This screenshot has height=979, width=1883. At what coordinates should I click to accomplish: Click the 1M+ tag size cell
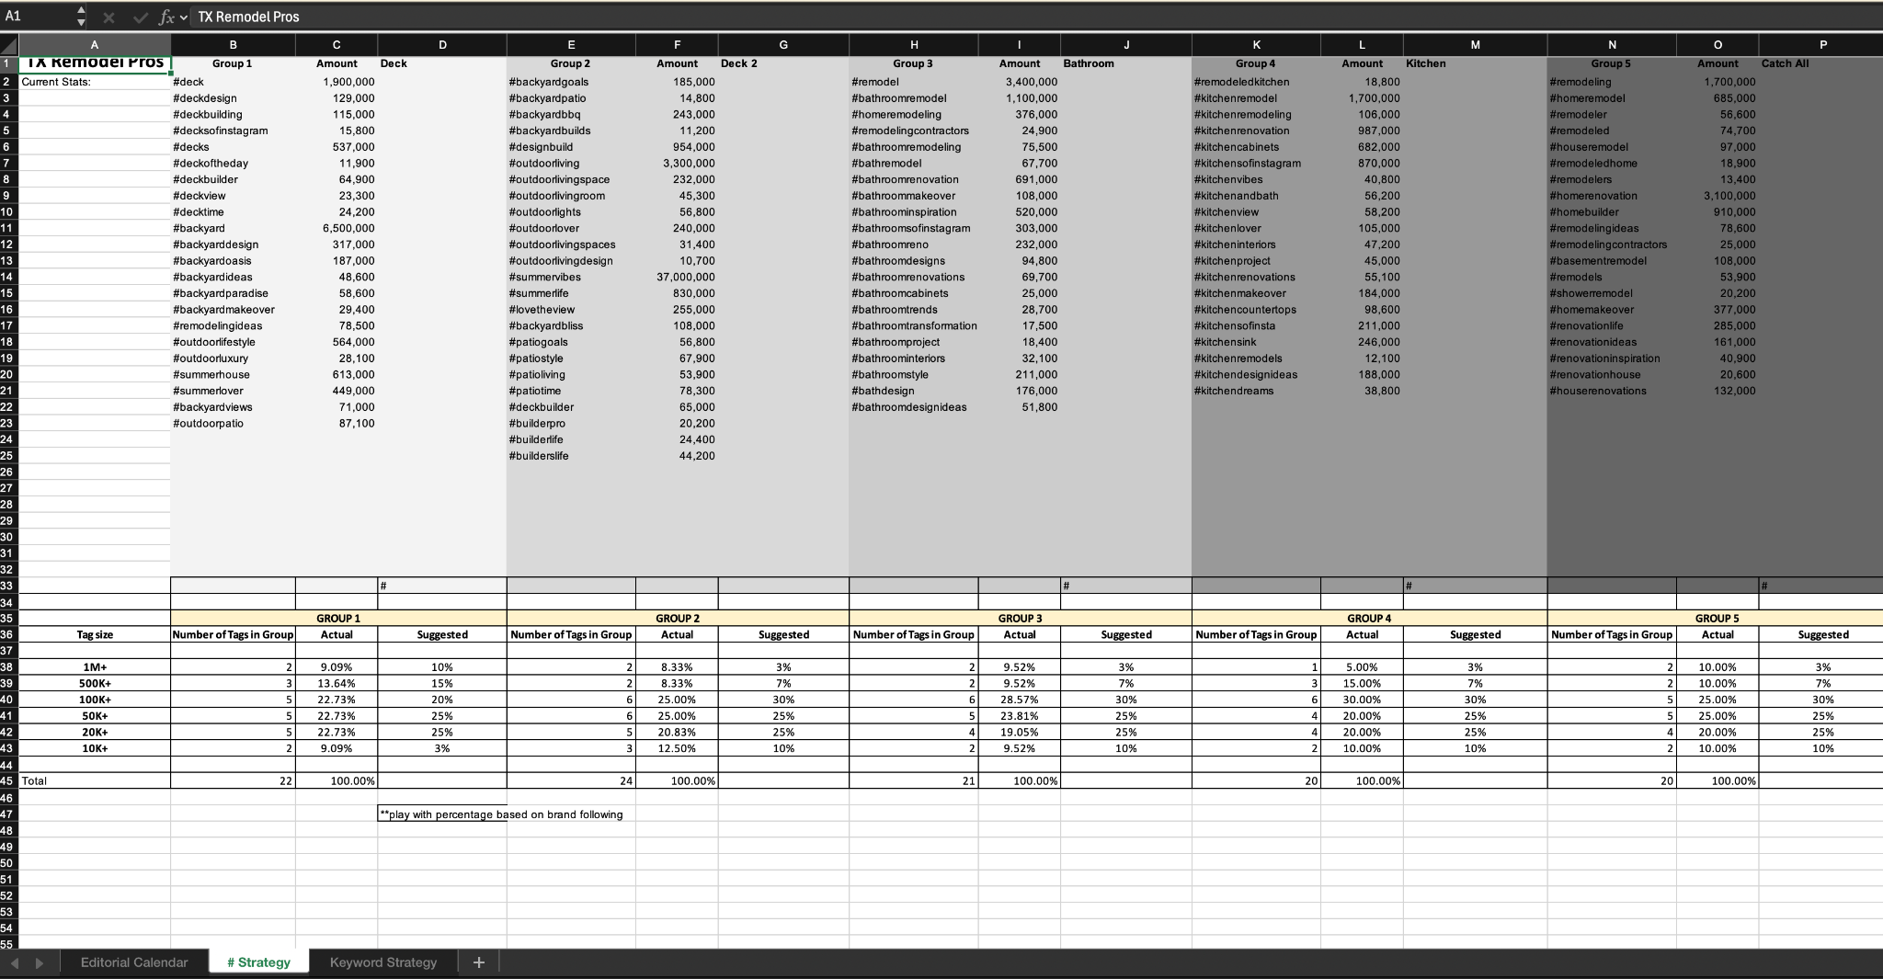[95, 667]
